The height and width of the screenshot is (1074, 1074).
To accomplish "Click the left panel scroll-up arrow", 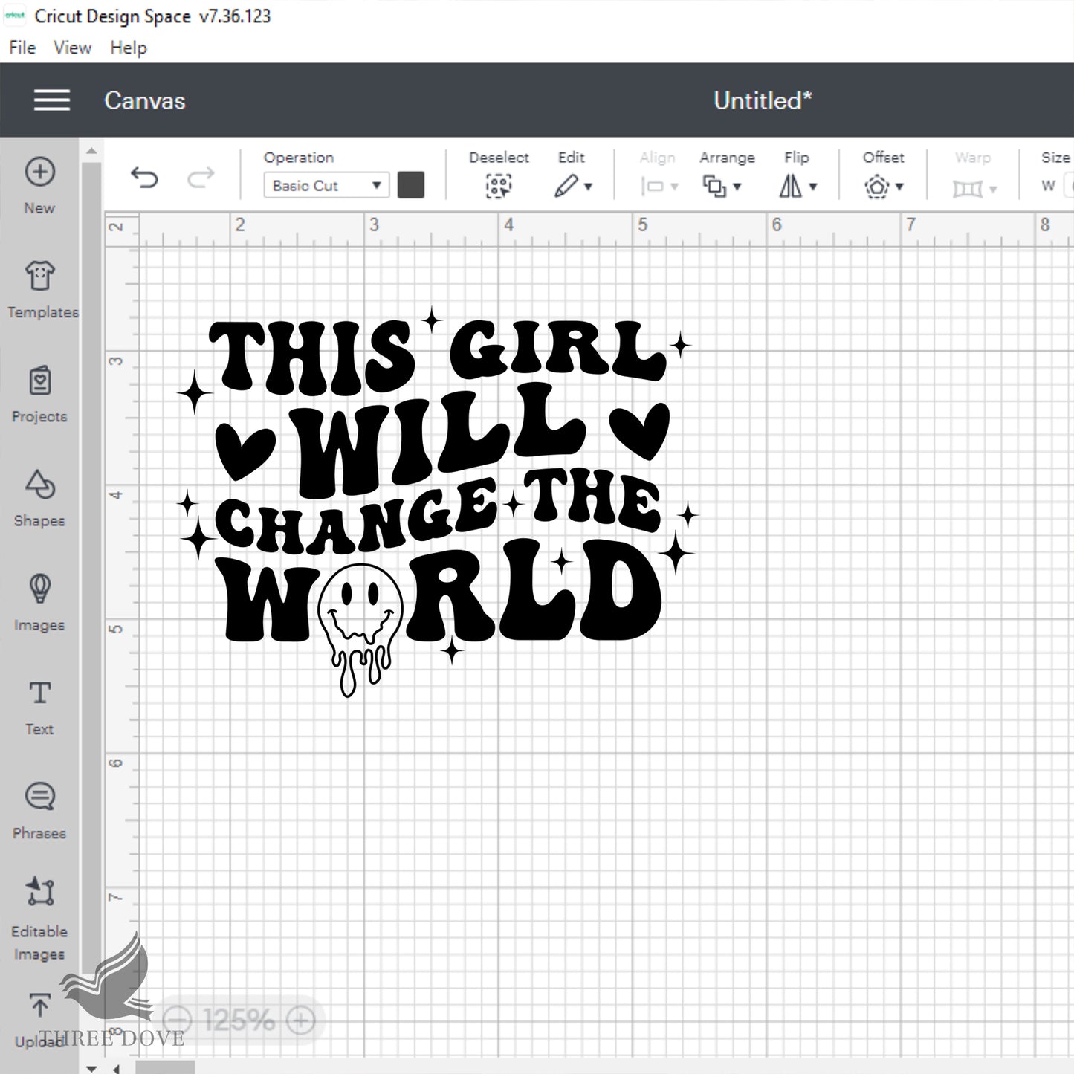I will [91, 151].
